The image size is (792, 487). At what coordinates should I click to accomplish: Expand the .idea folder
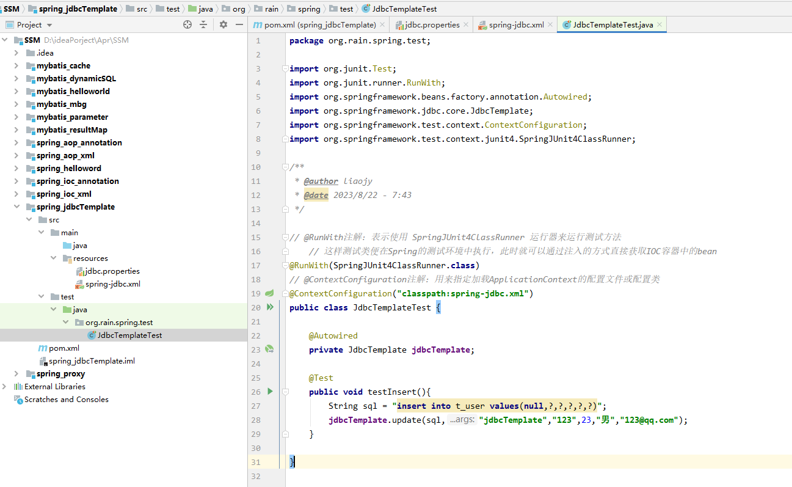16,53
